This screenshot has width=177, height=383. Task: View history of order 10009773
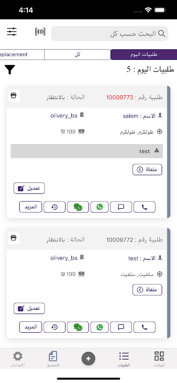click(x=55, y=207)
